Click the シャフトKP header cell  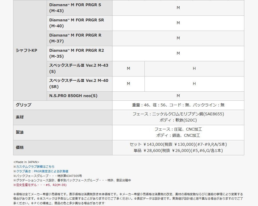click(30, 50)
